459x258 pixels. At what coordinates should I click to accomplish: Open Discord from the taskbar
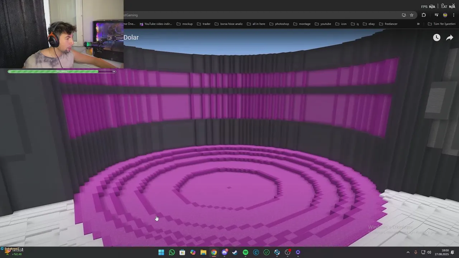point(224,252)
